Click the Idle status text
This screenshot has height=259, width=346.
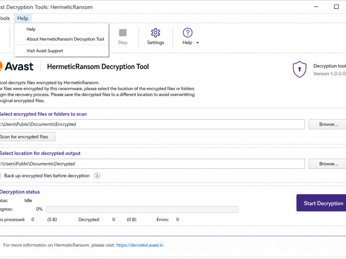tap(28, 200)
